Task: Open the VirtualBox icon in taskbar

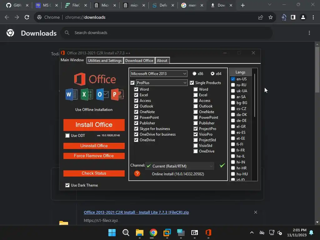Action: point(167,232)
